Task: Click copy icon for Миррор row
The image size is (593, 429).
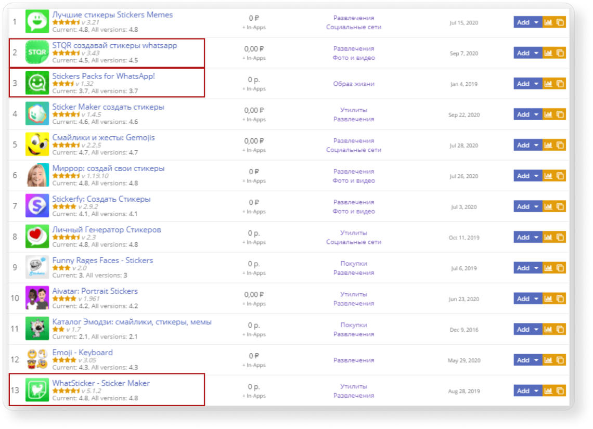Action: (560, 176)
